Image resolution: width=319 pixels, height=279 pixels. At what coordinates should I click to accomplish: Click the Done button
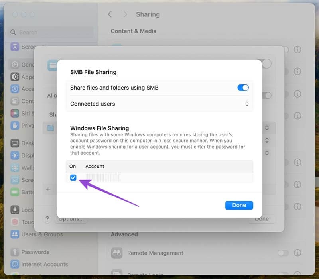point(239,205)
